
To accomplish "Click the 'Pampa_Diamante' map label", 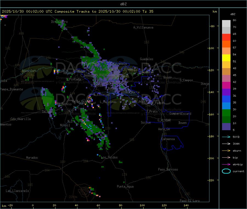I will (x=12, y=89).
